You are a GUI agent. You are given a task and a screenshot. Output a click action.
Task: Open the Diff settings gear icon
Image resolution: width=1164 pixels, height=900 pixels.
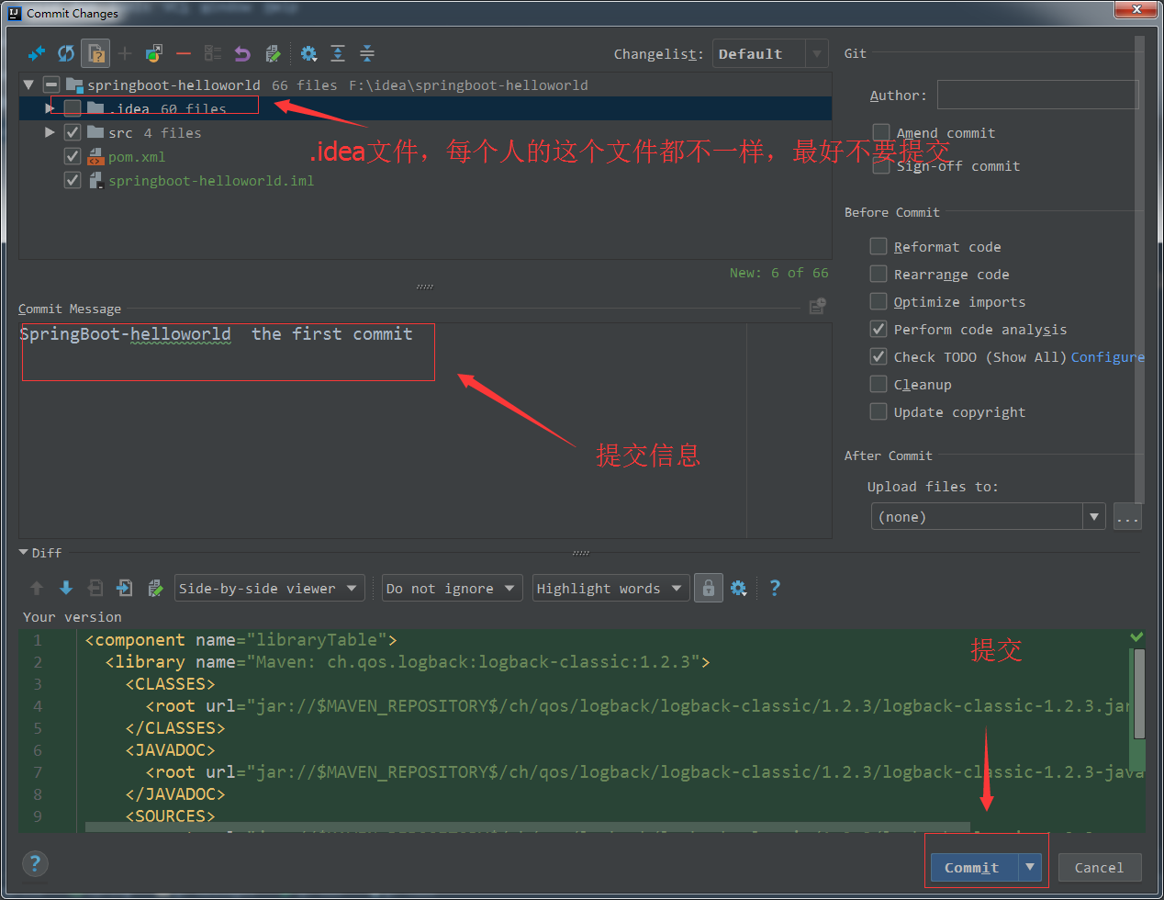point(739,588)
